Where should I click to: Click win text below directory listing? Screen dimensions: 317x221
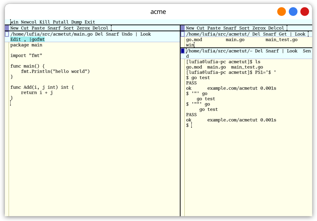coord(190,45)
